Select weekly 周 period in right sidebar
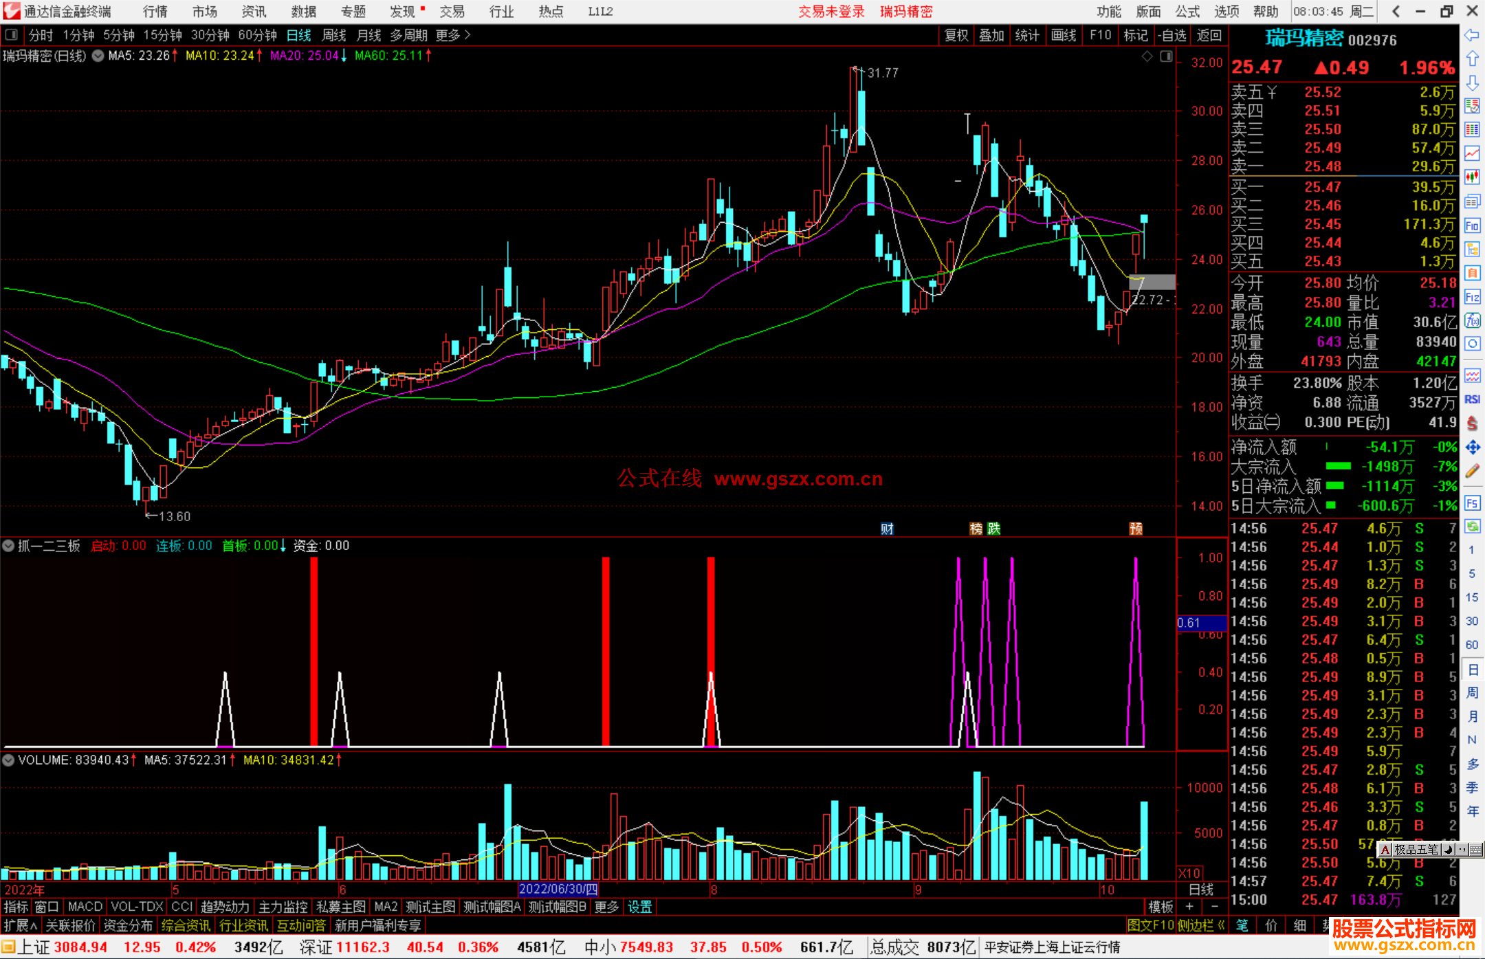The width and height of the screenshot is (1485, 959). (1472, 693)
